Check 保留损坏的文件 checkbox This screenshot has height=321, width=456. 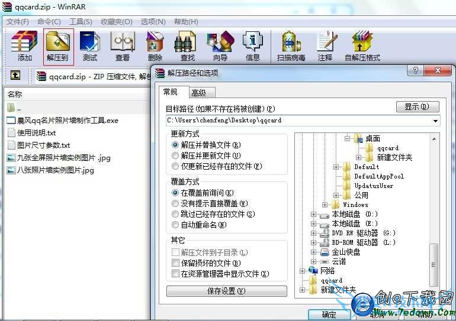tap(175, 263)
